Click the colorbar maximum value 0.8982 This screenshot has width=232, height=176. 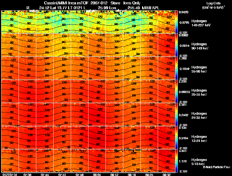184,35
